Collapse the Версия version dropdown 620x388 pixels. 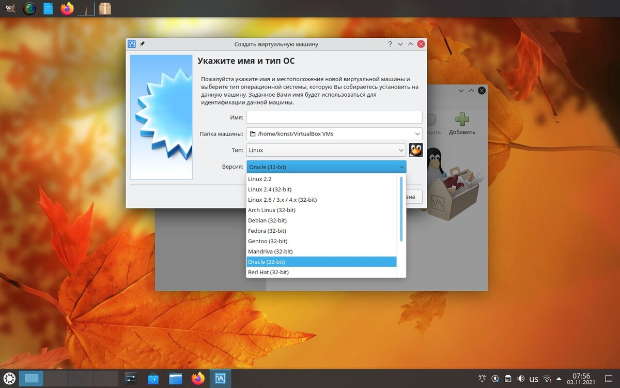click(x=326, y=167)
